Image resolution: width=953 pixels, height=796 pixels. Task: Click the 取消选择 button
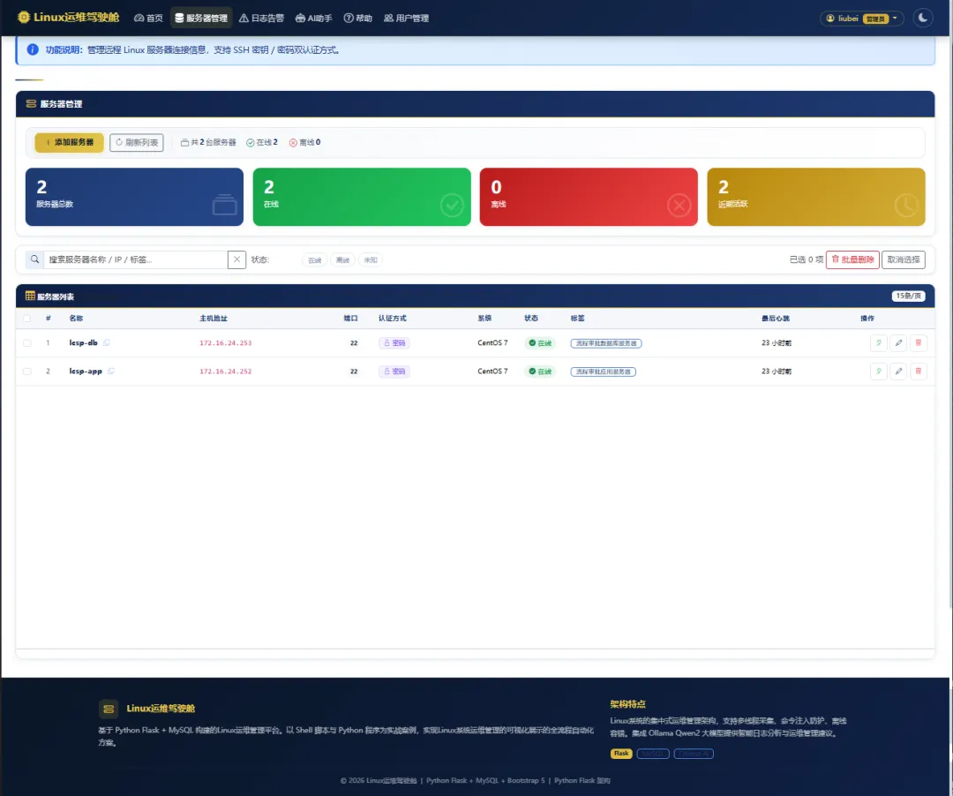tap(904, 259)
